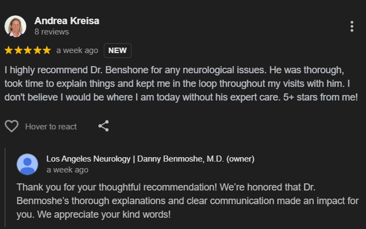Image resolution: width=366 pixels, height=229 pixels.
Task: Click the middle gold rating star
Action: [28, 50]
